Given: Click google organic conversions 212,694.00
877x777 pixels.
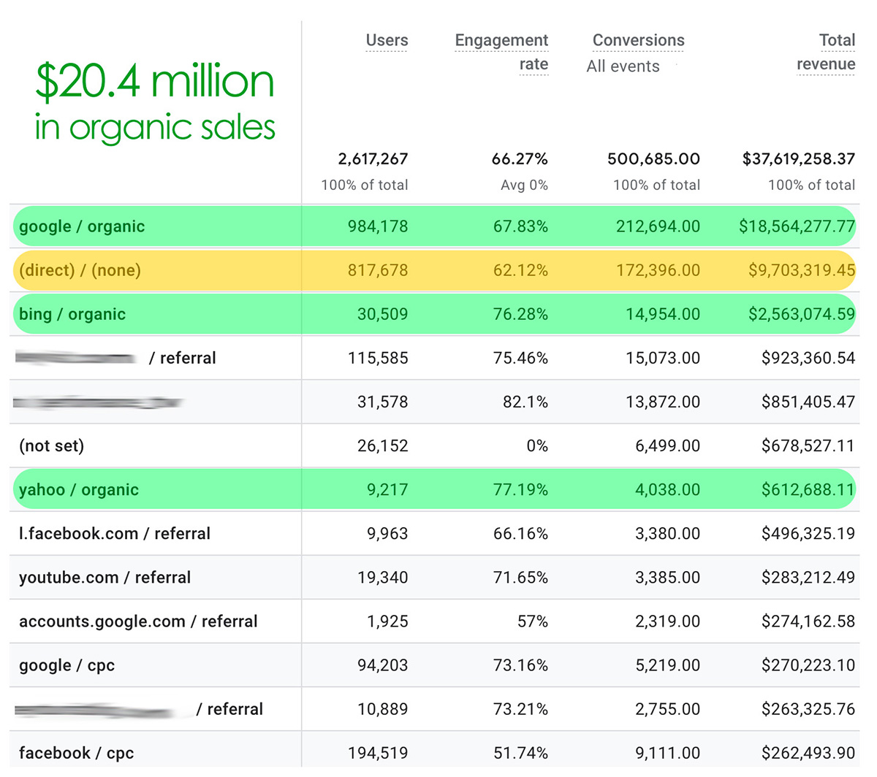Looking at the screenshot, I should (658, 226).
